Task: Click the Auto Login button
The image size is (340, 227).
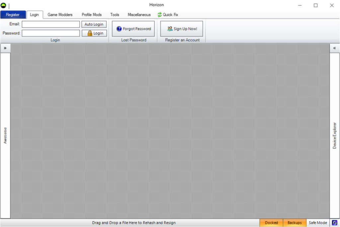Action: coord(94,24)
